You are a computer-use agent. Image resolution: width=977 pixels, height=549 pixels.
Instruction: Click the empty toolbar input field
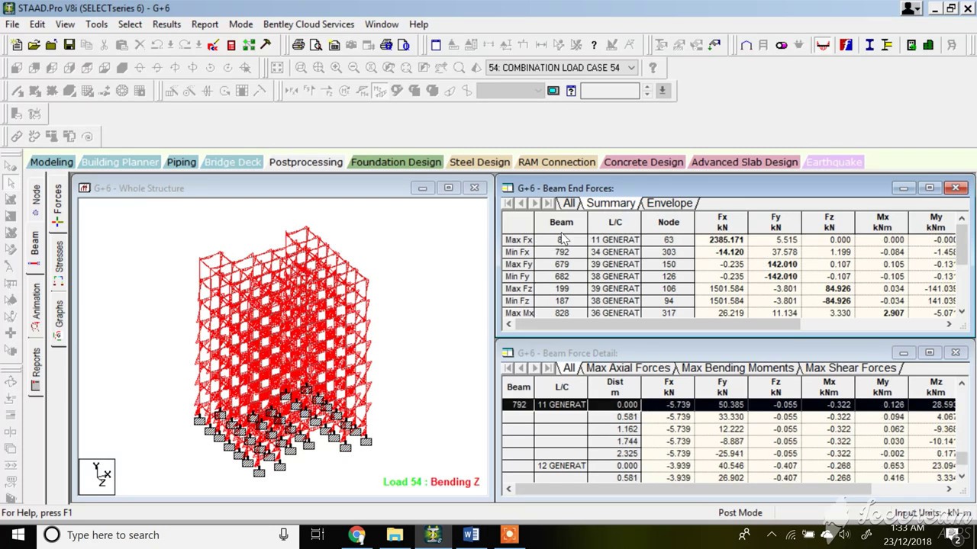pyautogui.click(x=610, y=91)
